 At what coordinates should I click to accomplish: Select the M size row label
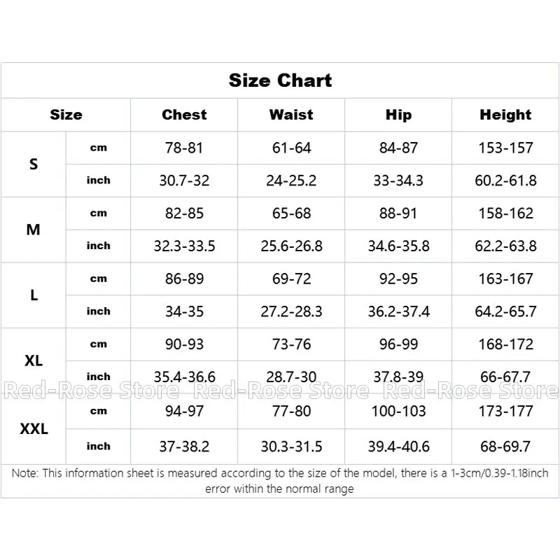[x=34, y=230]
